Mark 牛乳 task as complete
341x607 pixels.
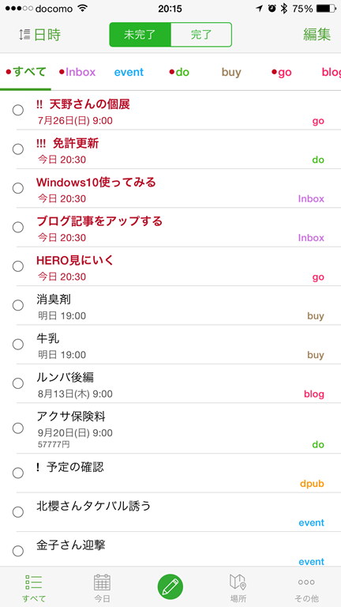18,344
